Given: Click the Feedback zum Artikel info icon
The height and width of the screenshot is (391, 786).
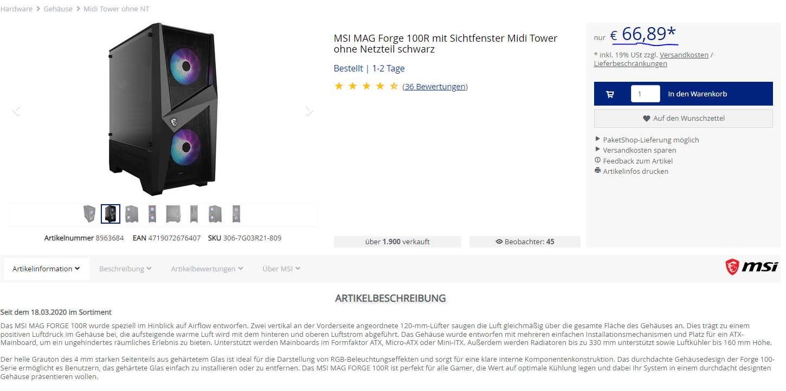Looking at the screenshot, I should (598, 160).
